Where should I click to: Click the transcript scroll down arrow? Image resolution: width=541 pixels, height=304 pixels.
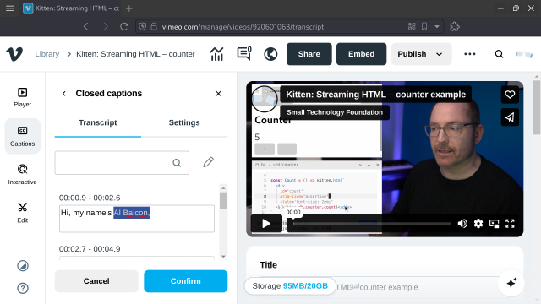pyautogui.click(x=223, y=257)
